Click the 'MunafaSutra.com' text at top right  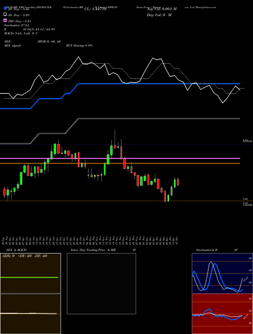click(x=206, y=7)
